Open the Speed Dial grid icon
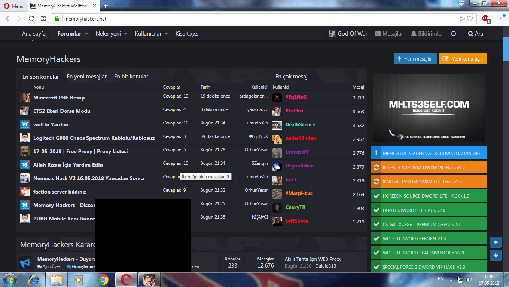This screenshot has height=287, width=509. (x=43, y=19)
